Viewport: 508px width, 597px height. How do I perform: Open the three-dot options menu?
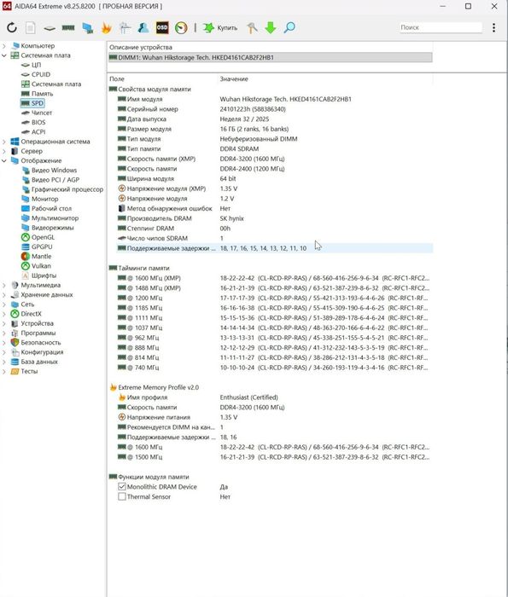click(493, 27)
